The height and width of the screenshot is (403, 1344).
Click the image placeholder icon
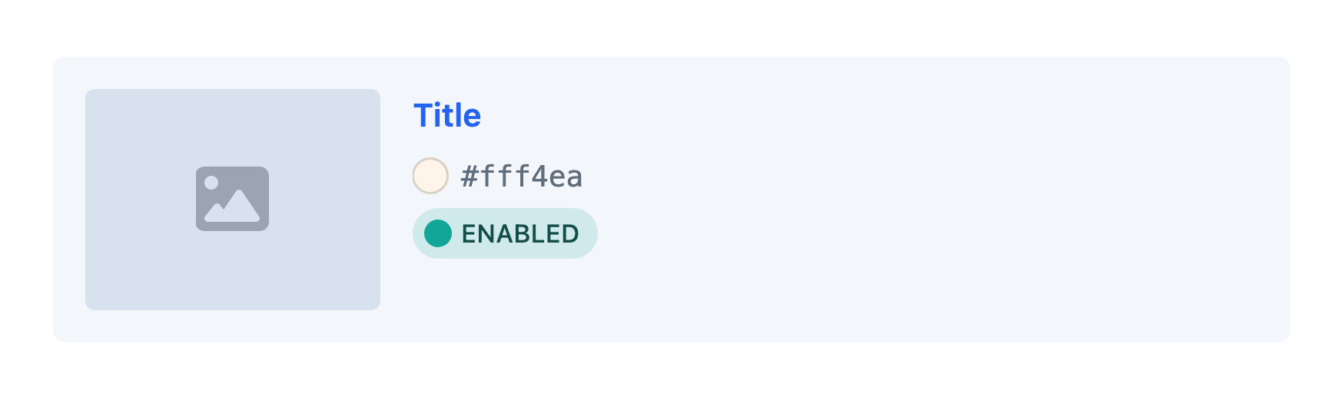coord(232,199)
